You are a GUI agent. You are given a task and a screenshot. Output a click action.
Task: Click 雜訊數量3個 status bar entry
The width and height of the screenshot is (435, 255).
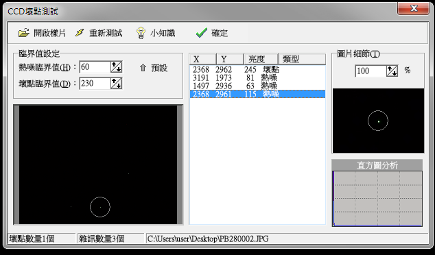pyautogui.click(x=110, y=239)
